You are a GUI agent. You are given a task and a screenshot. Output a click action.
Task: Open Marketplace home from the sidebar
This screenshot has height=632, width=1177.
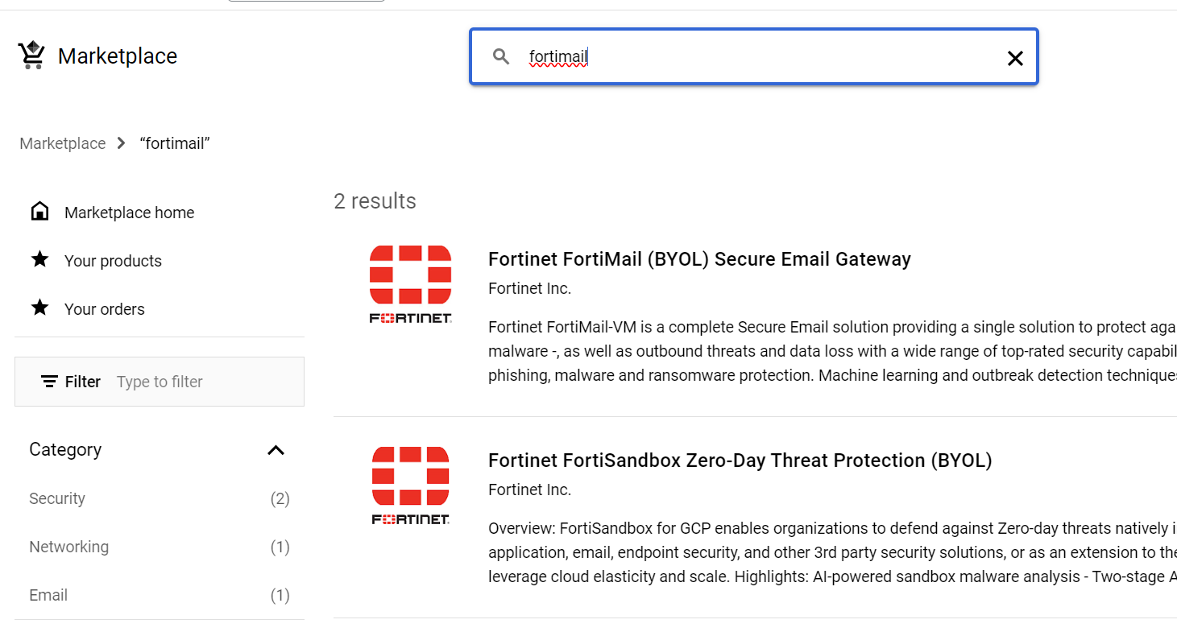click(129, 212)
